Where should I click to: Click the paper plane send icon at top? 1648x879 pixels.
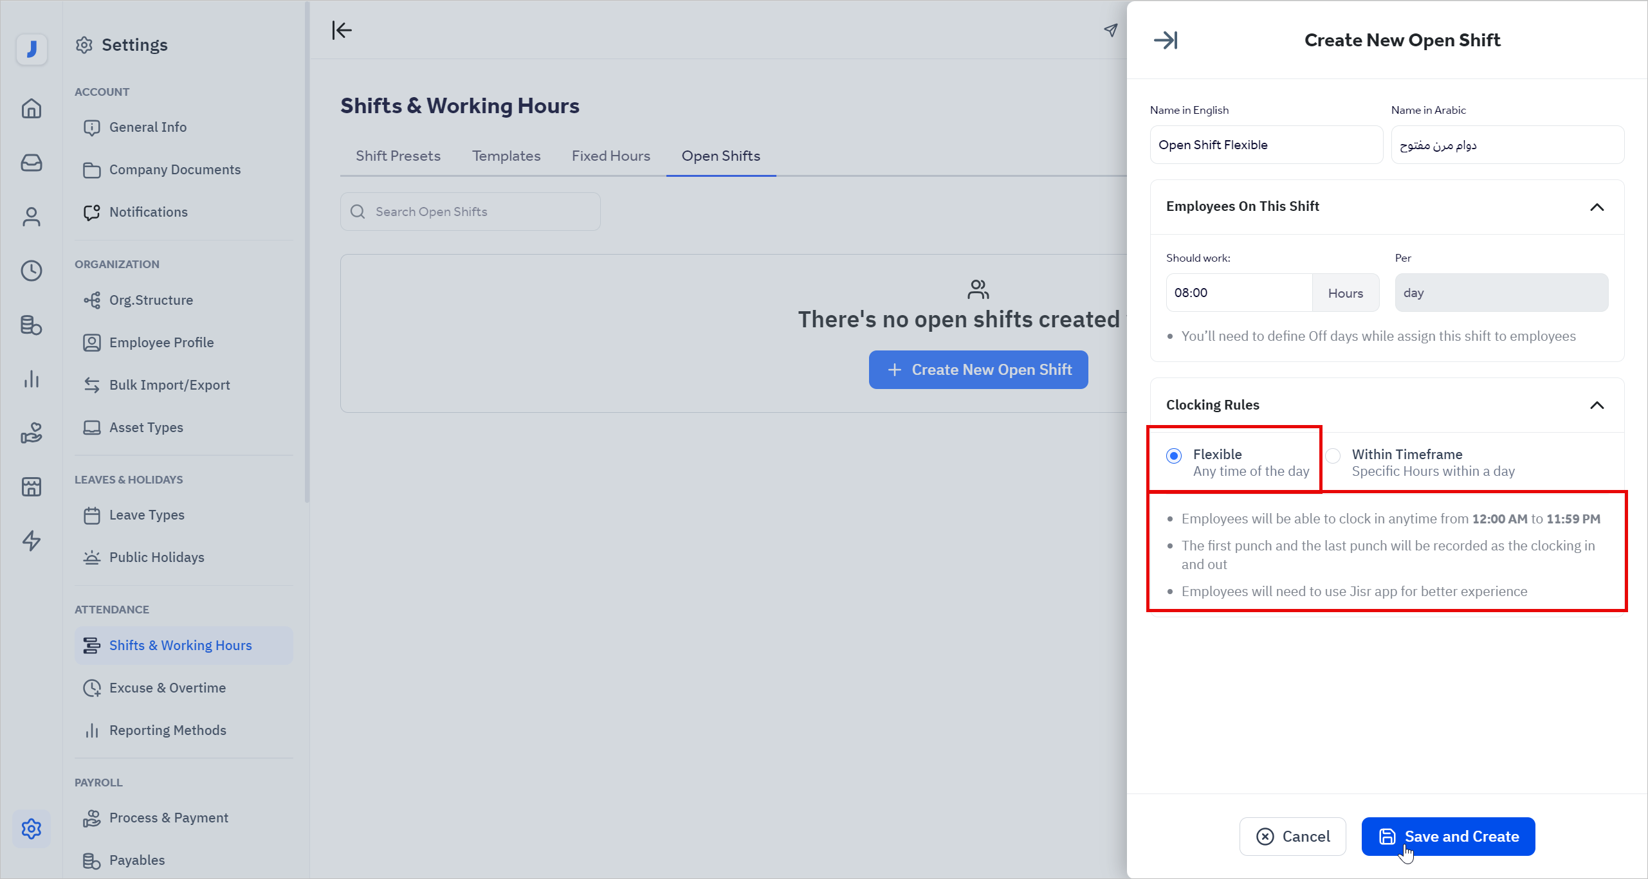coord(1111,30)
